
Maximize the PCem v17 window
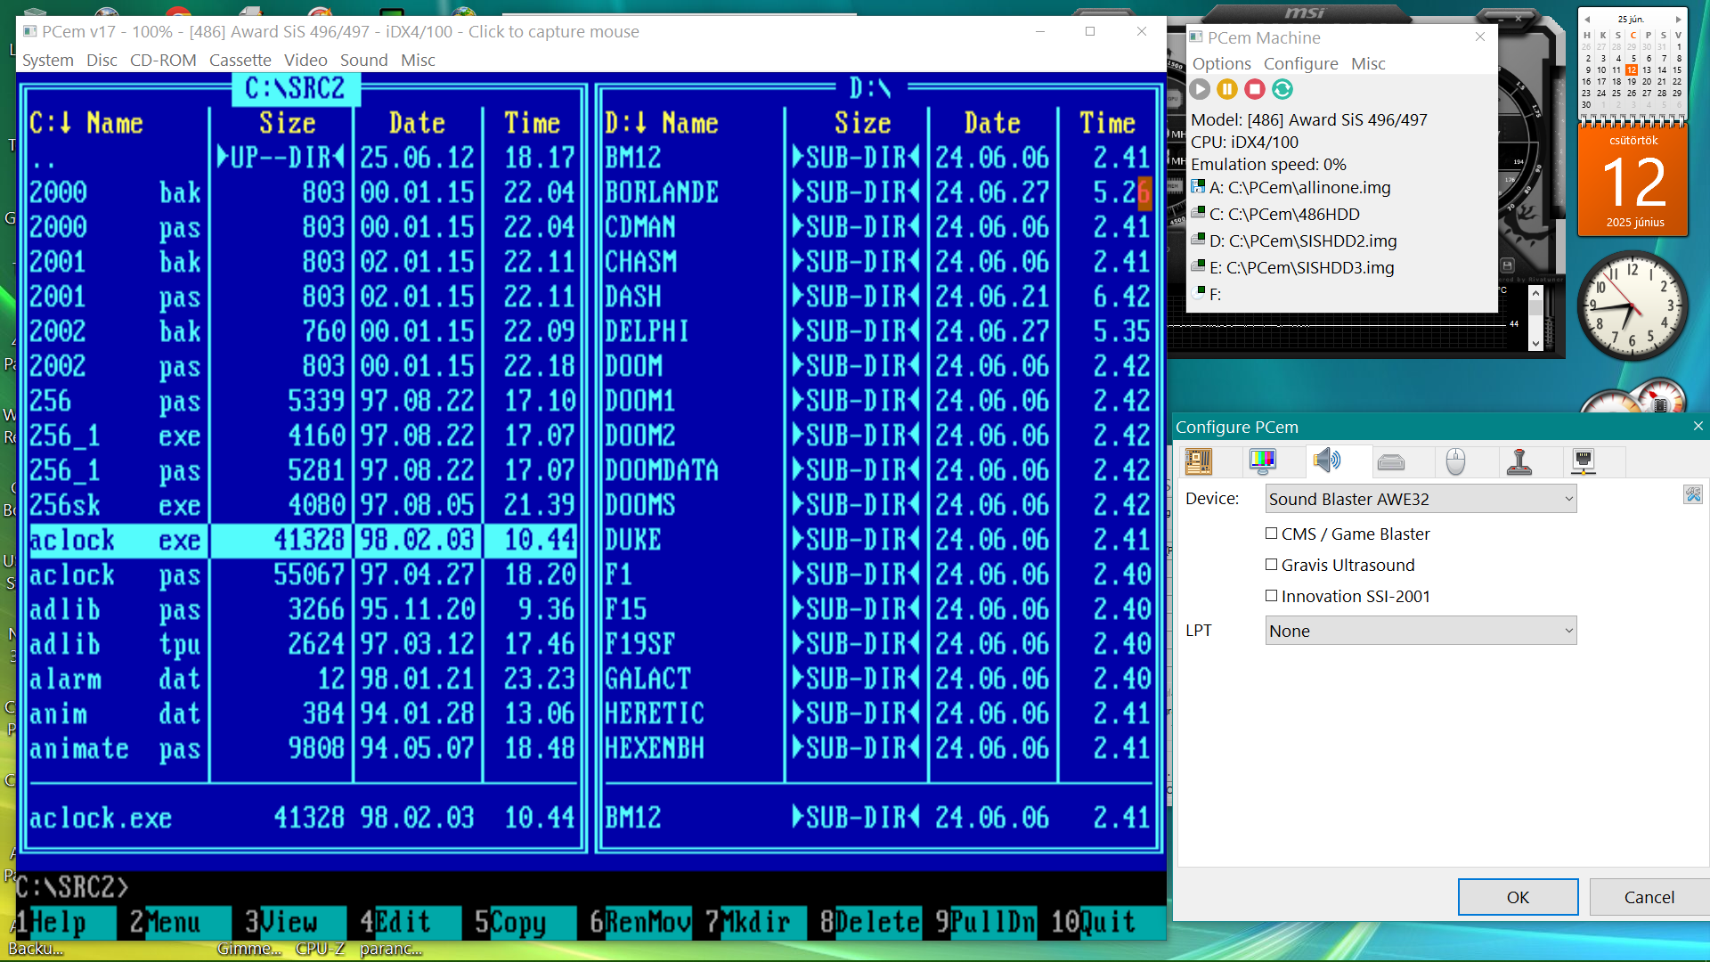pos(1090,31)
